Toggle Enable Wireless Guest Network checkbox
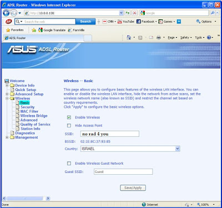 tap(69, 163)
